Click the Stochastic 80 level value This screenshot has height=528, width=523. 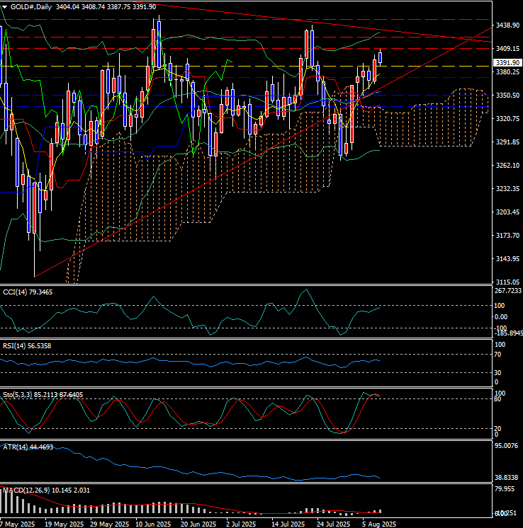(x=497, y=399)
